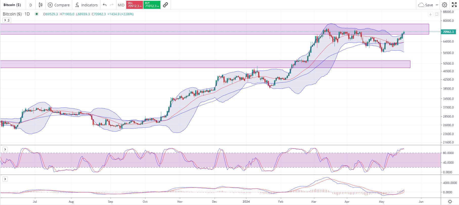The width and height of the screenshot is (459, 205).
Task: Click the Aug time axis label
Action: tap(71, 202)
